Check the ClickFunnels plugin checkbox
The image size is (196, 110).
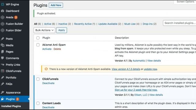coord(38,79)
